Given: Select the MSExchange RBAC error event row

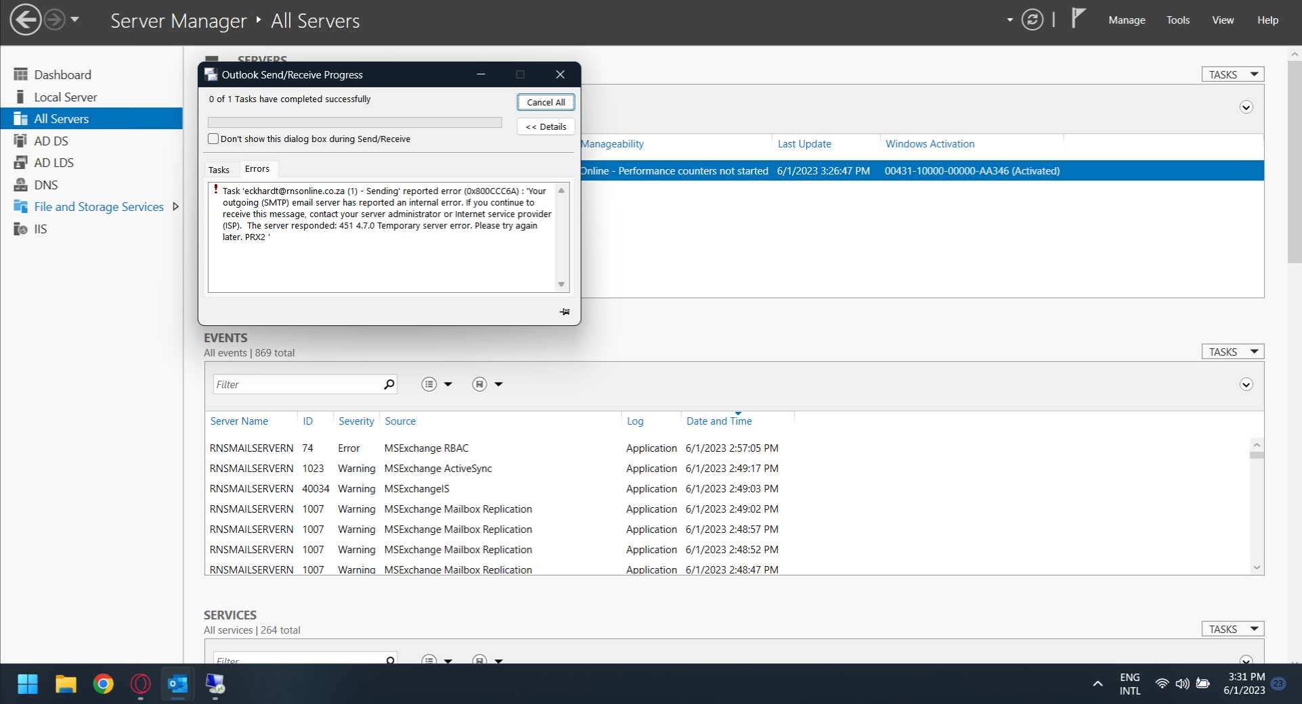Looking at the screenshot, I should point(728,448).
